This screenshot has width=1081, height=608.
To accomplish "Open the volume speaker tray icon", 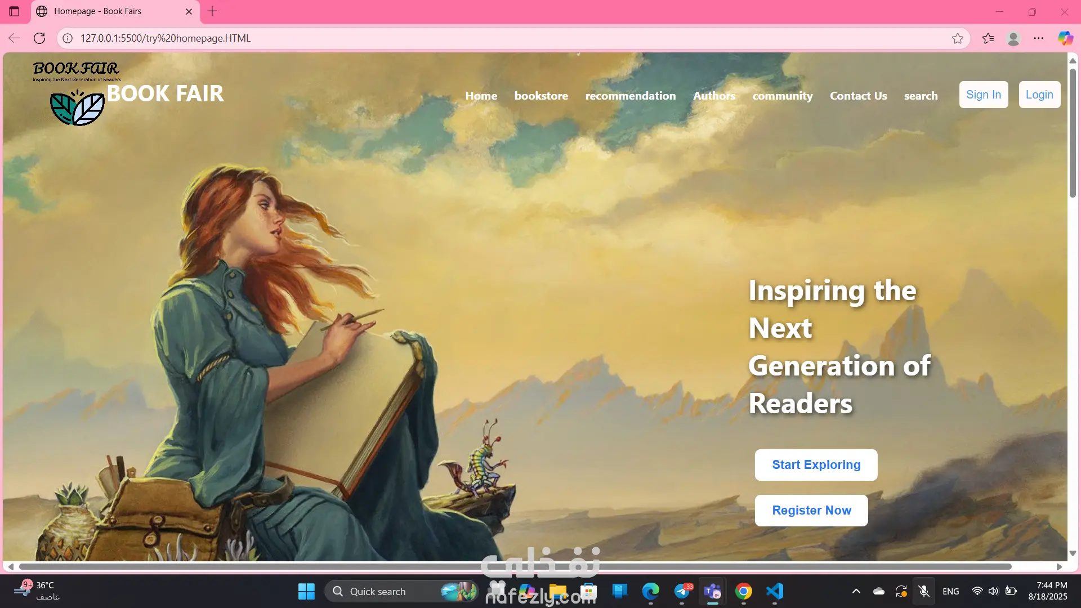I will 994,591.
